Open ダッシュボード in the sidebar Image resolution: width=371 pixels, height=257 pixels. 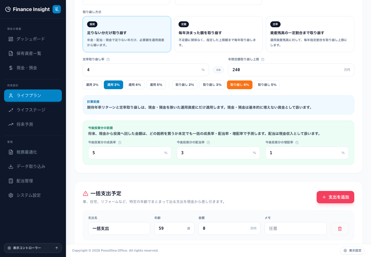tap(33, 39)
